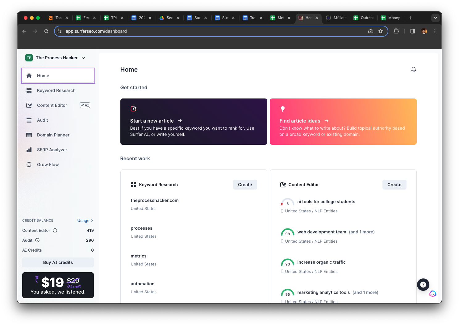Open the notifications bell
This screenshot has width=459, height=326.
[x=414, y=69]
